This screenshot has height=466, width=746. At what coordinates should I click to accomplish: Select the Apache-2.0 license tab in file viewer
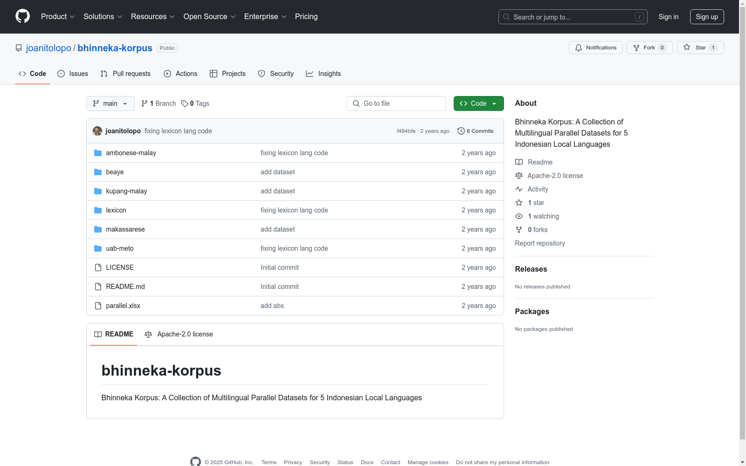coord(179,334)
